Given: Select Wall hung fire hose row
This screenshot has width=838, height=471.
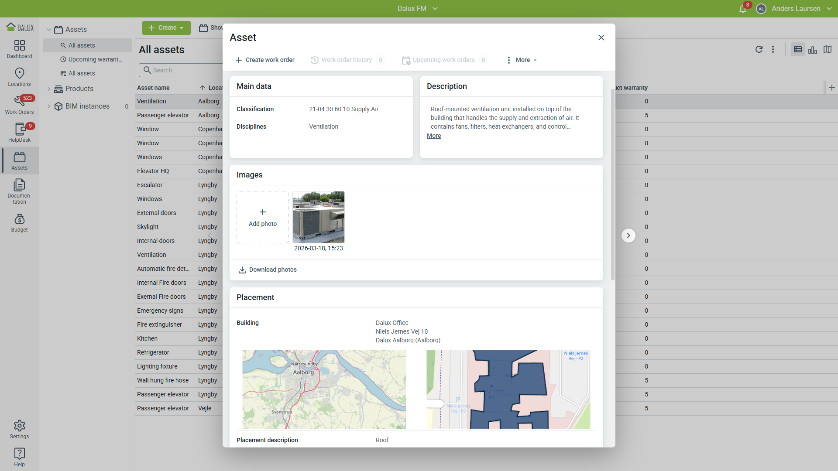Looking at the screenshot, I should click(x=179, y=380).
